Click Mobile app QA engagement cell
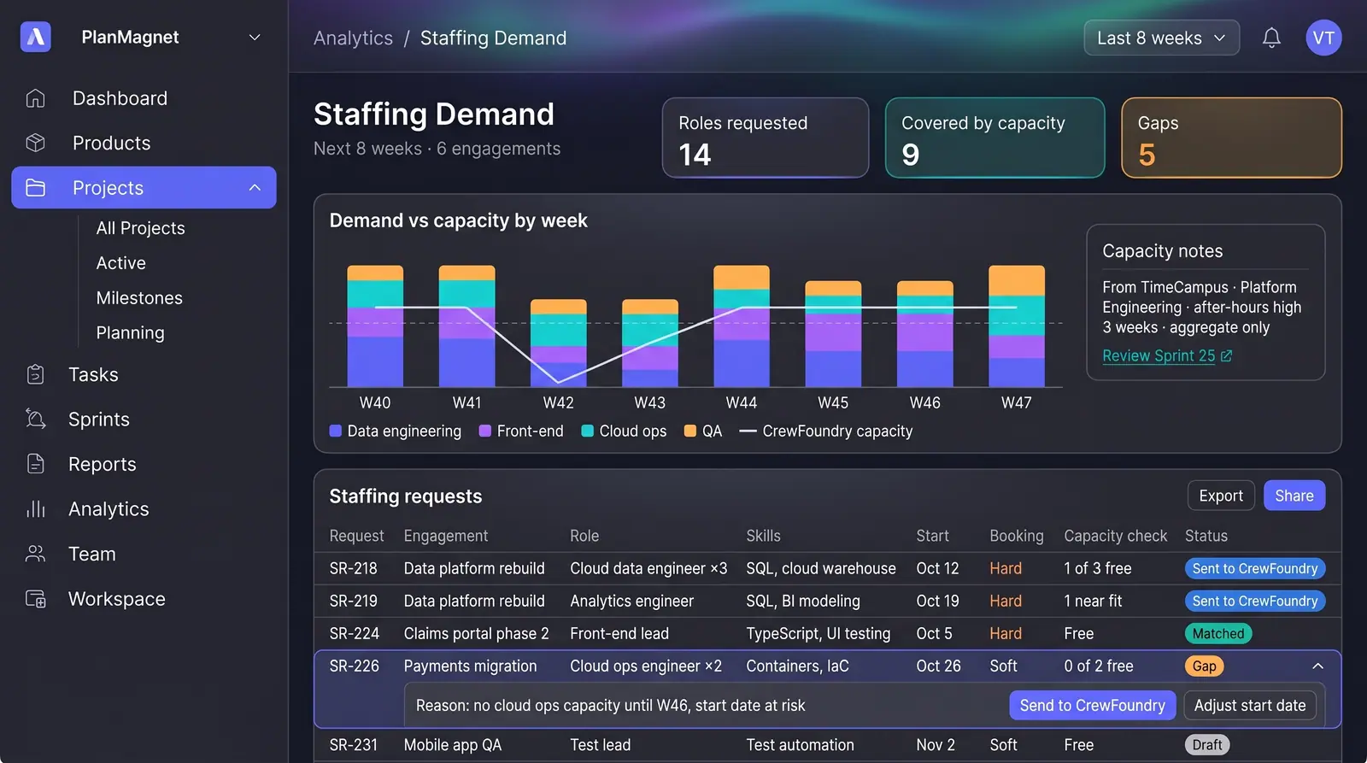Screen dimensions: 1367x763 [452, 745]
